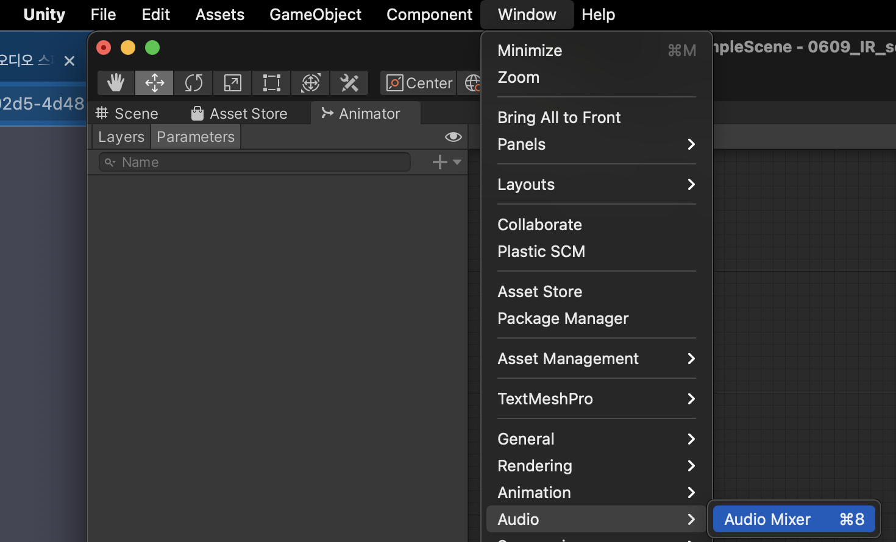Click the yellow minimize window button

click(128, 48)
